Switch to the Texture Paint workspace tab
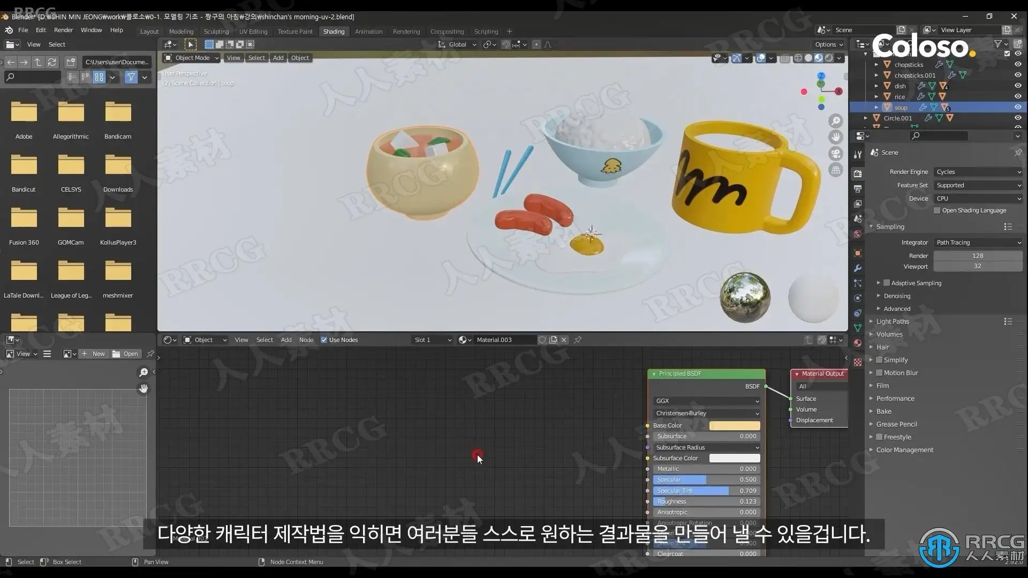Viewport: 1028px width, 578px height. [x=295, y=32]
